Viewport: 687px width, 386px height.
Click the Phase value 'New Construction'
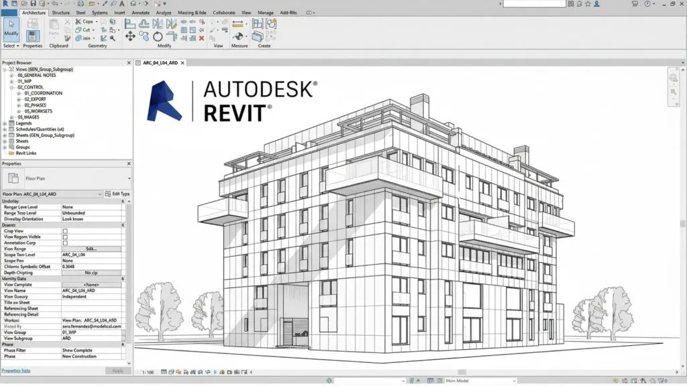[x=79, y=357]
